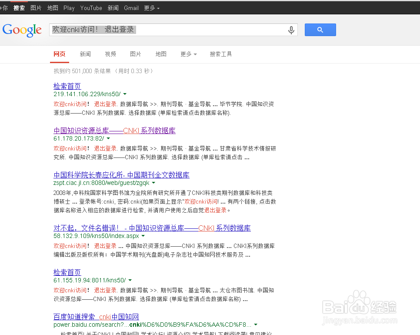Open 地图 in the top black bar
The height and width of the screenshot is (335, 420).
tap(53, 8)
